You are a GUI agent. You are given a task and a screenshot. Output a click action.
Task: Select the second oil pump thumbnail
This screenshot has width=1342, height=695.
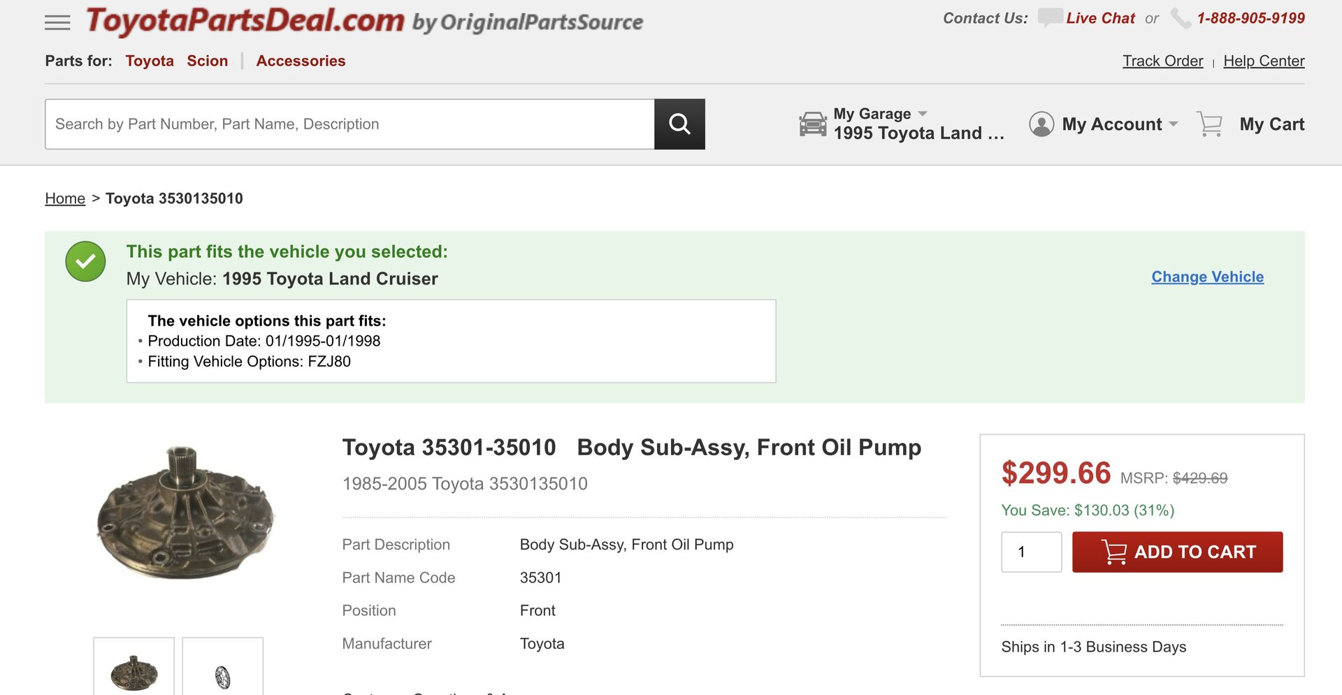click(222, 671)
